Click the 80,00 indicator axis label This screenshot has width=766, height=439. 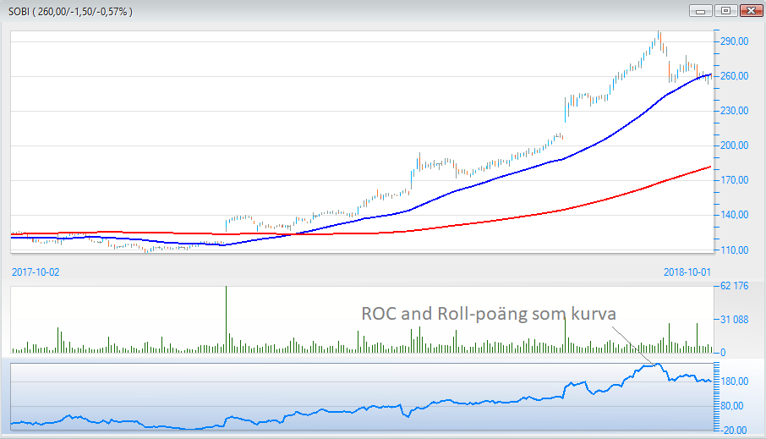click(732, 406)
